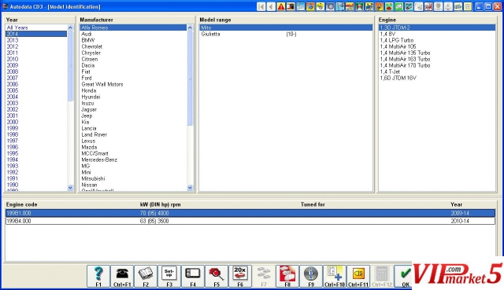Select year 2000 in the Year list
The image size is (504, 290).
click(x=36, y=122)
